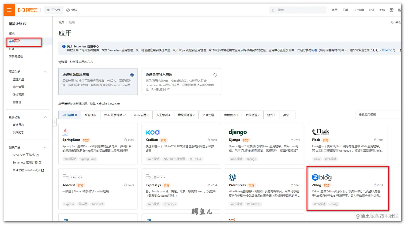
Task: Open the 工单 menu
Action: 345,10
